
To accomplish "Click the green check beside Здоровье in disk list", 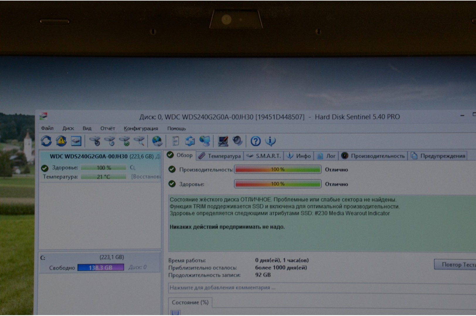I will [45, 168].
